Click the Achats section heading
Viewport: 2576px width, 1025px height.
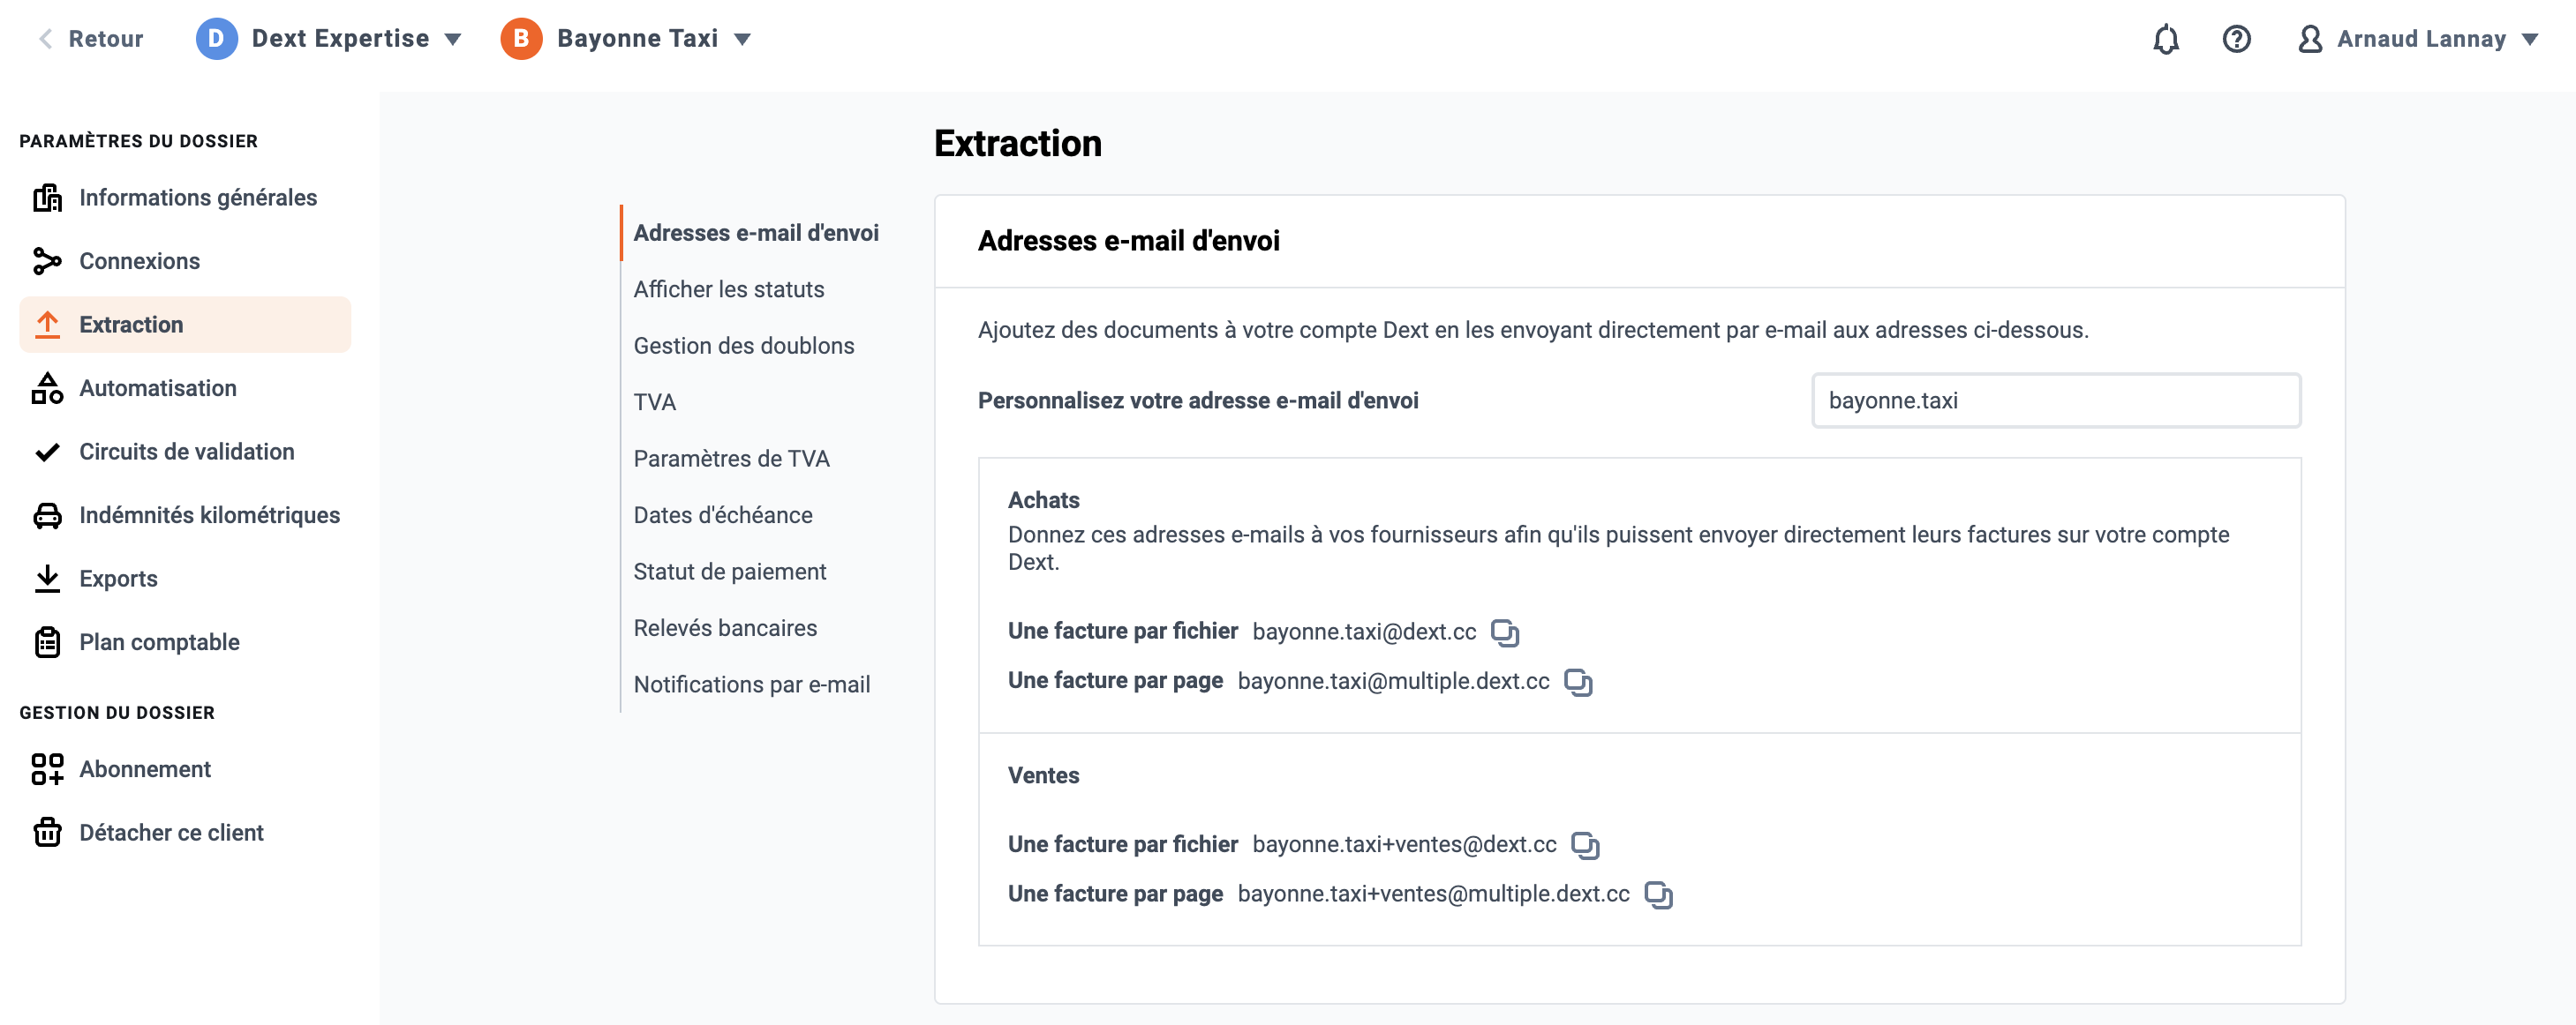(x=1043, y=500)
